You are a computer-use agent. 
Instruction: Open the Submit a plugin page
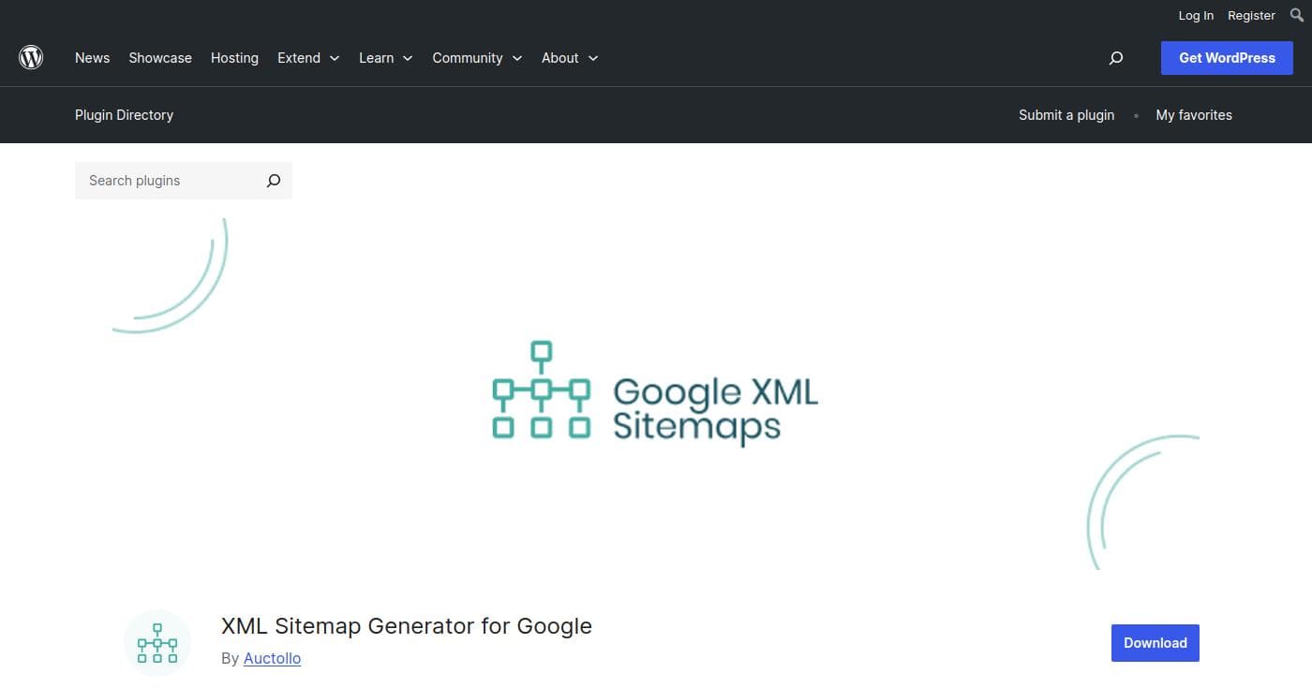pos(1066,114)
